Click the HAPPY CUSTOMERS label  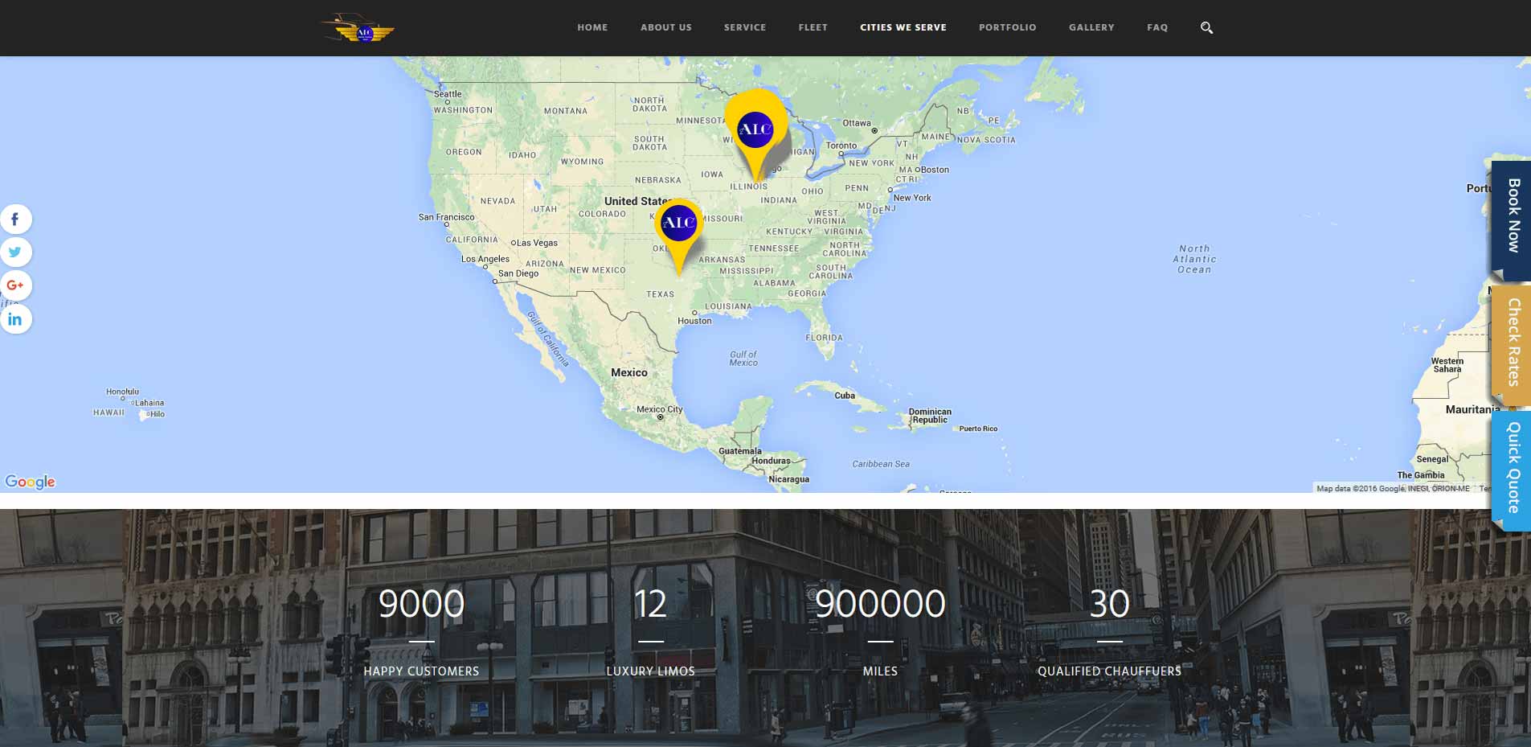[421, 671]
